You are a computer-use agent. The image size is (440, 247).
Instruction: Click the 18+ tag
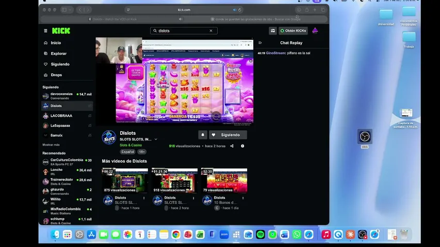click(x=142, y=152)
